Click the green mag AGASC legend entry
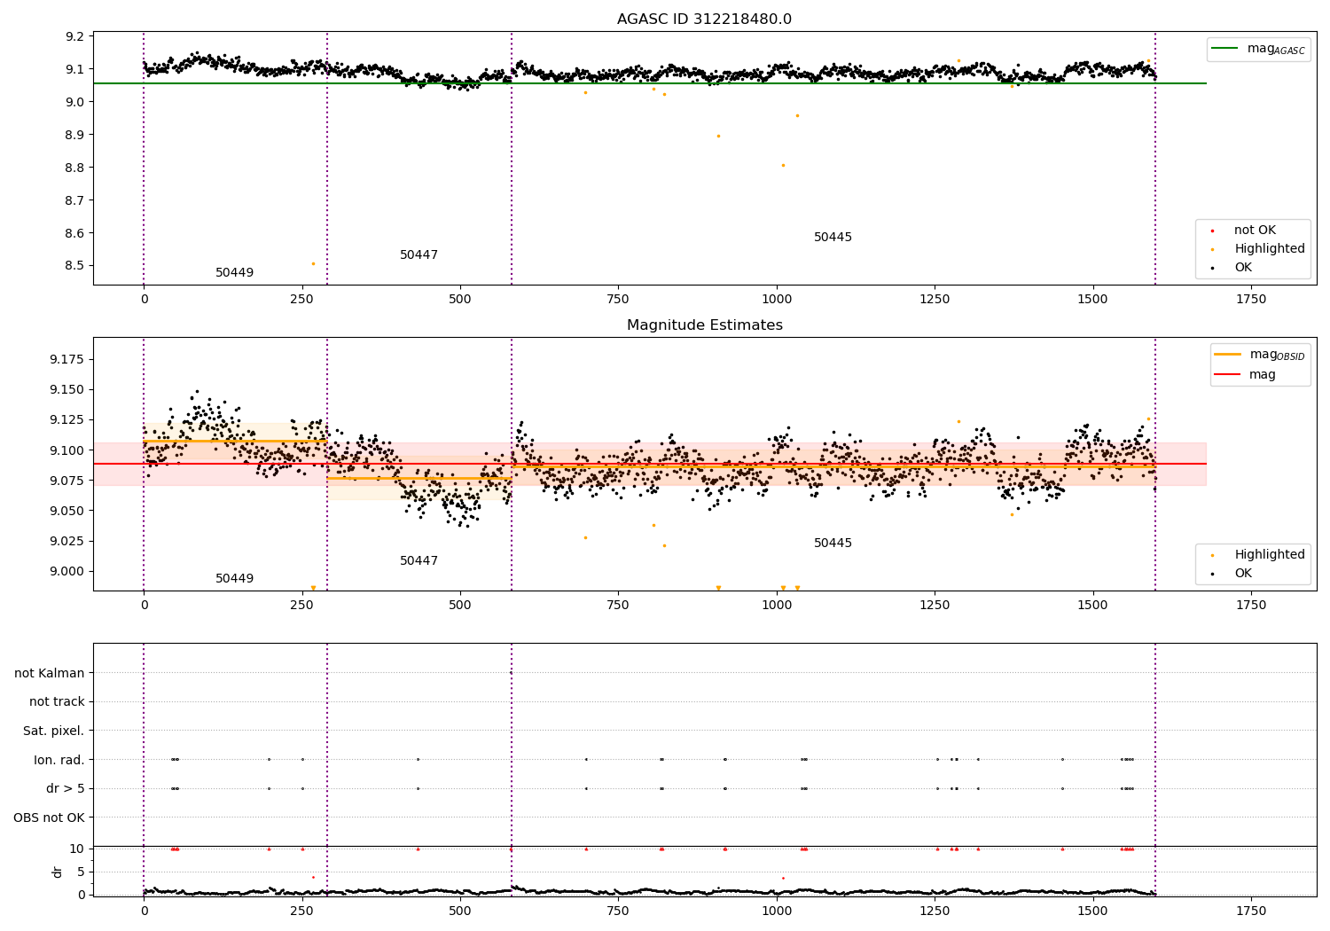This screenshot has width=1330, height=931. pos(1258,49)
